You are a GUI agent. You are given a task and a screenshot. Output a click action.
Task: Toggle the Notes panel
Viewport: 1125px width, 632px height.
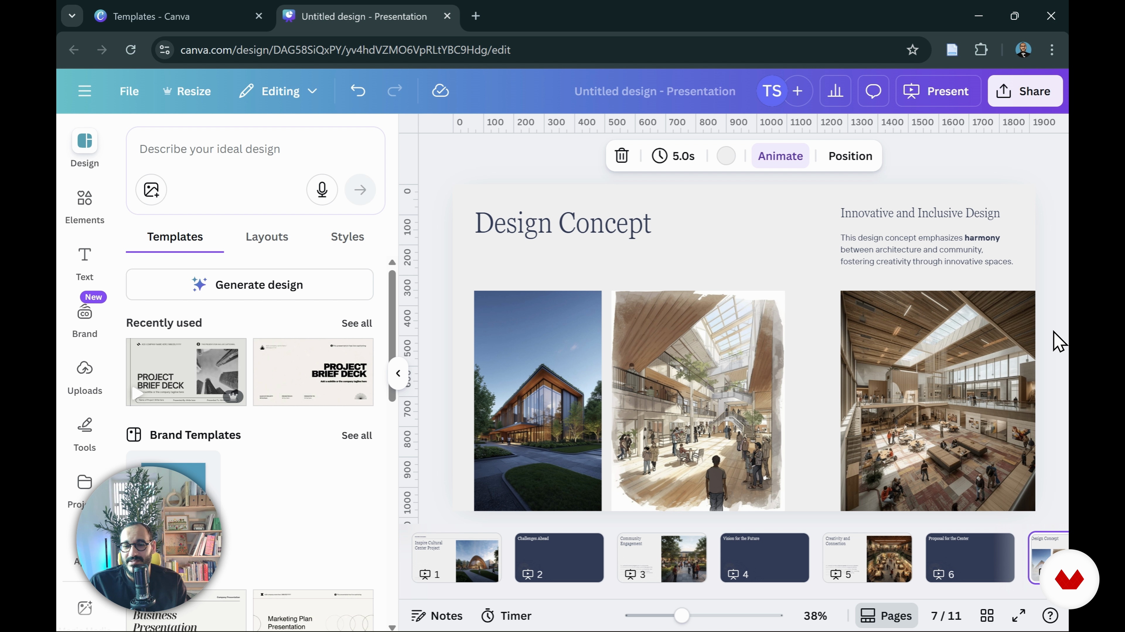[437, 615]
